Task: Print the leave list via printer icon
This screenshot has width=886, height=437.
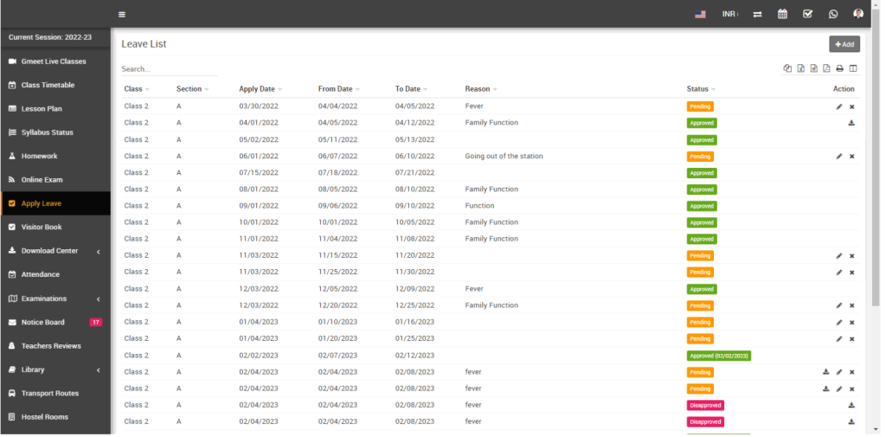Action: 839,69
